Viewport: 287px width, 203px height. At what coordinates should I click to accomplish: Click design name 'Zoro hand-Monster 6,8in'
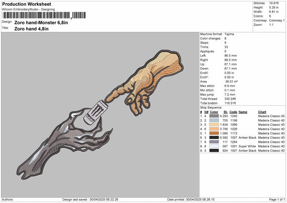41,23
